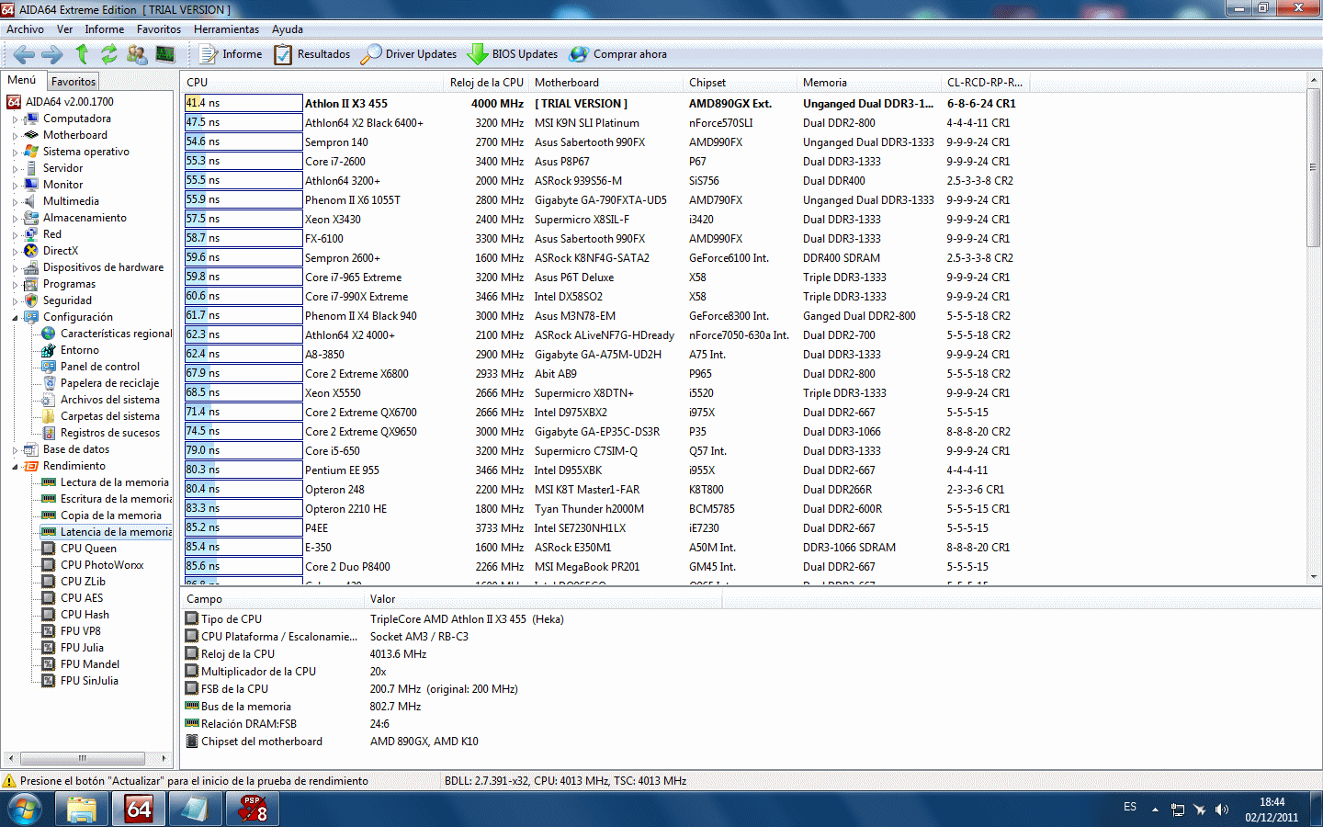The height and width of the screenshot is (827, 1323).
Task: Expand the Motherboard tree node
Action: (15, 136)
